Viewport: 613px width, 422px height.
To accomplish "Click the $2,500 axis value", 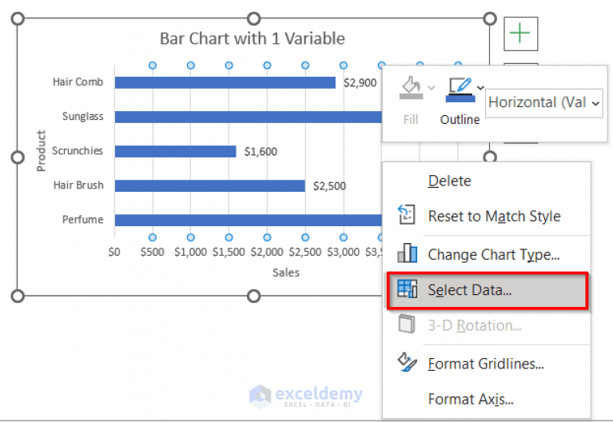I will 305,252.
